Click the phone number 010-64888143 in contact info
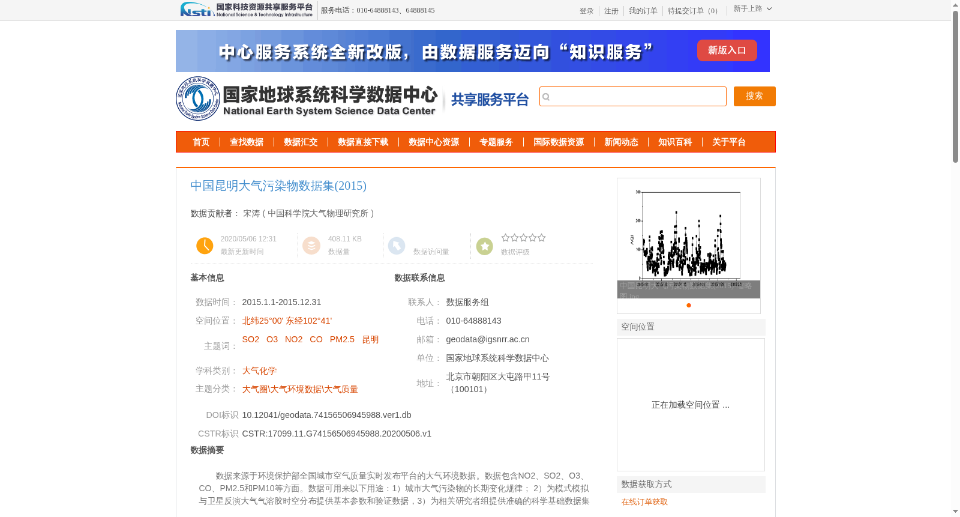The image size is (960, 517). point(473,321)
